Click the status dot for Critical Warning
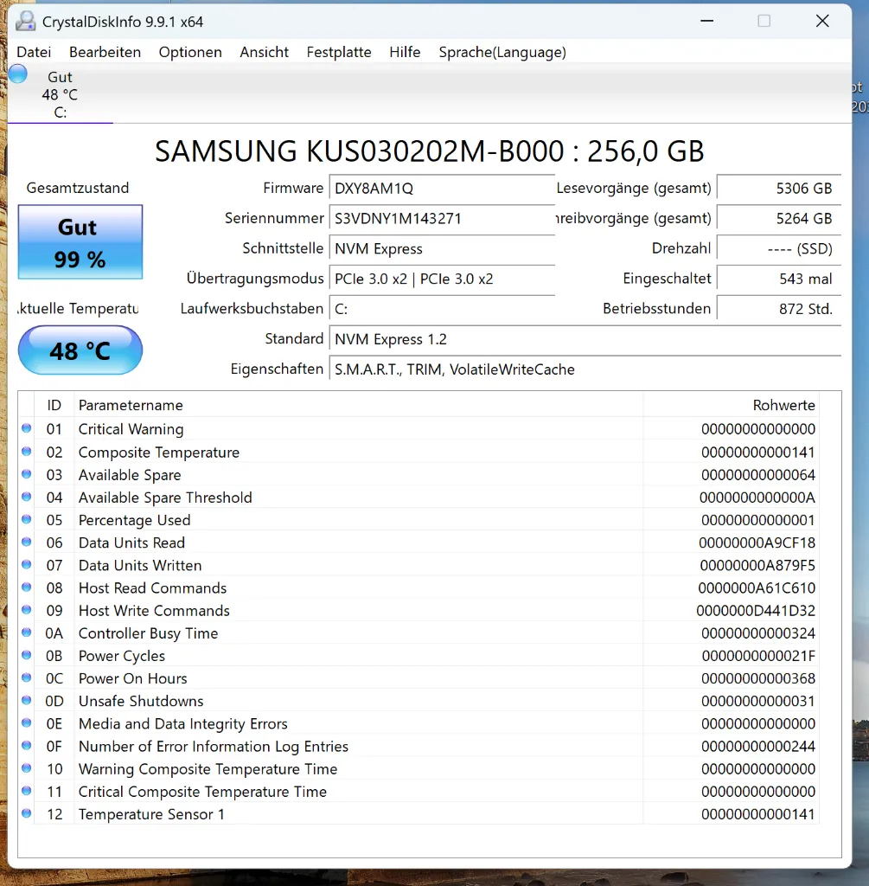 coord(27,428)
